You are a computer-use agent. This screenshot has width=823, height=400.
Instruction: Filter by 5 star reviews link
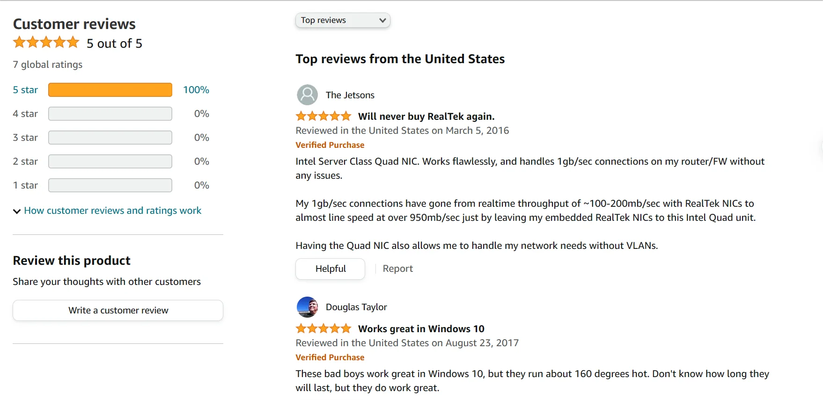pos(25,90)
